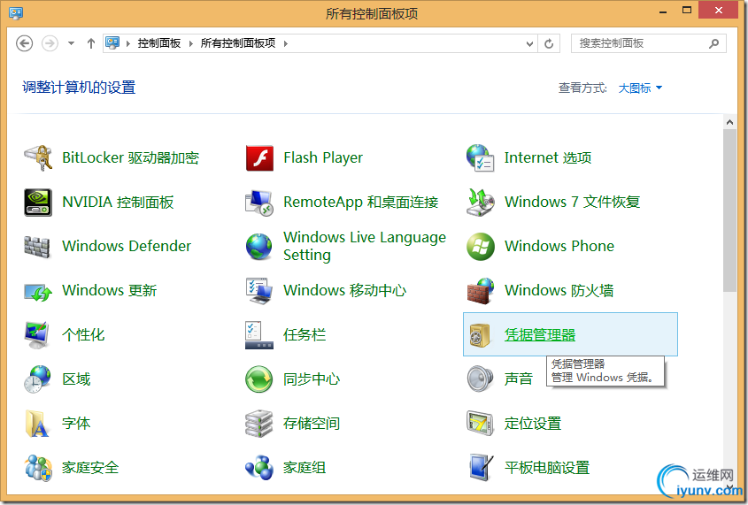Screen dimensions: 748x505
Task: Open the Flash Player red icon
Action: 259,157
